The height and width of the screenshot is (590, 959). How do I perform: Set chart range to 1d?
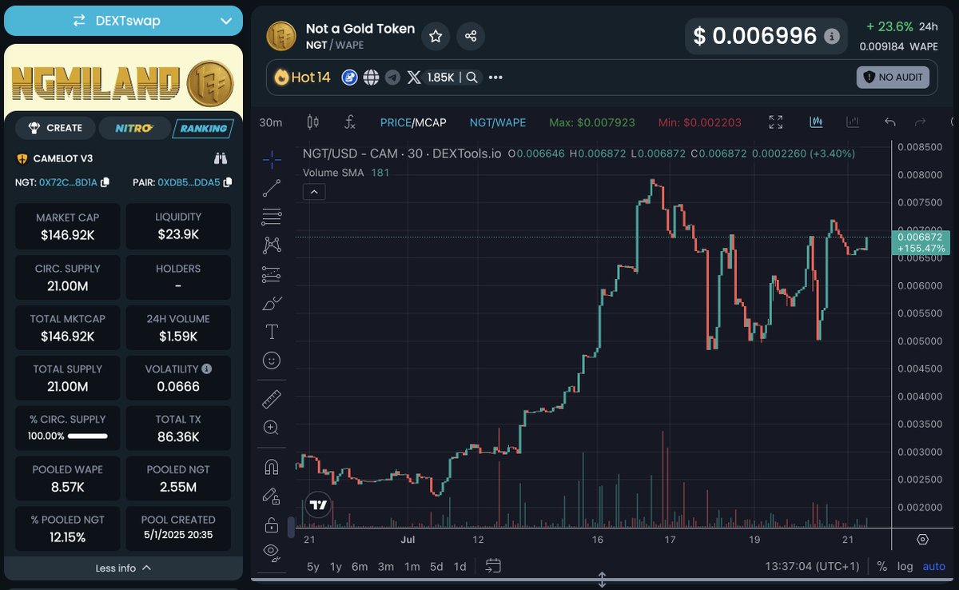click(460, 566)
